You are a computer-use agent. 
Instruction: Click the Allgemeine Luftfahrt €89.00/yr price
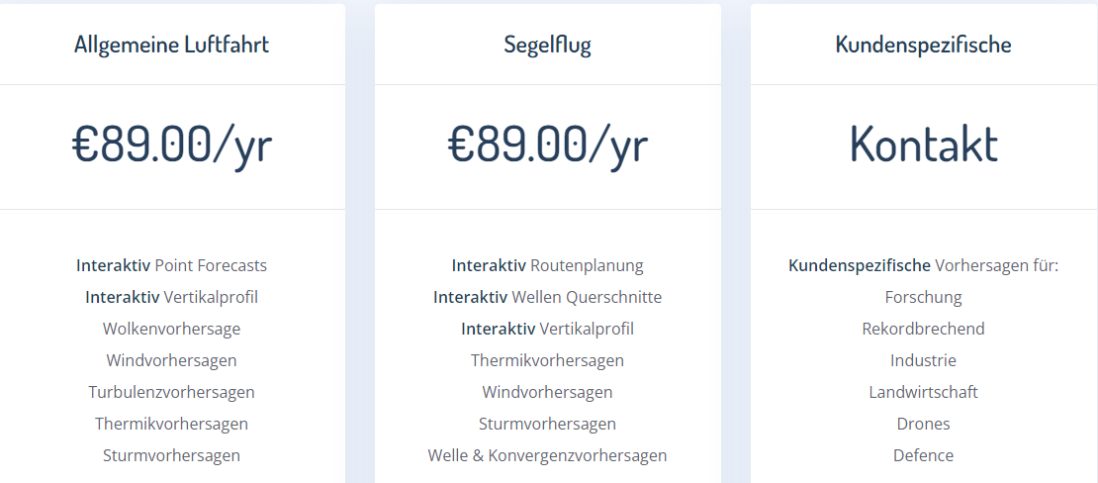(171, 145)
